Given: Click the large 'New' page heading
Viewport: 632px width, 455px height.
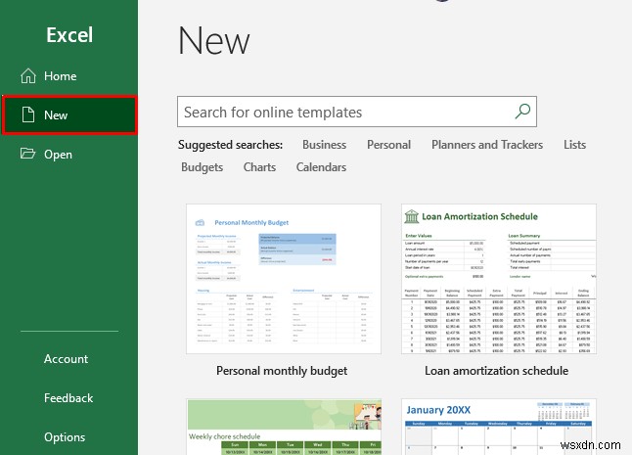Looking at the screenshot, I should [213, 40].
